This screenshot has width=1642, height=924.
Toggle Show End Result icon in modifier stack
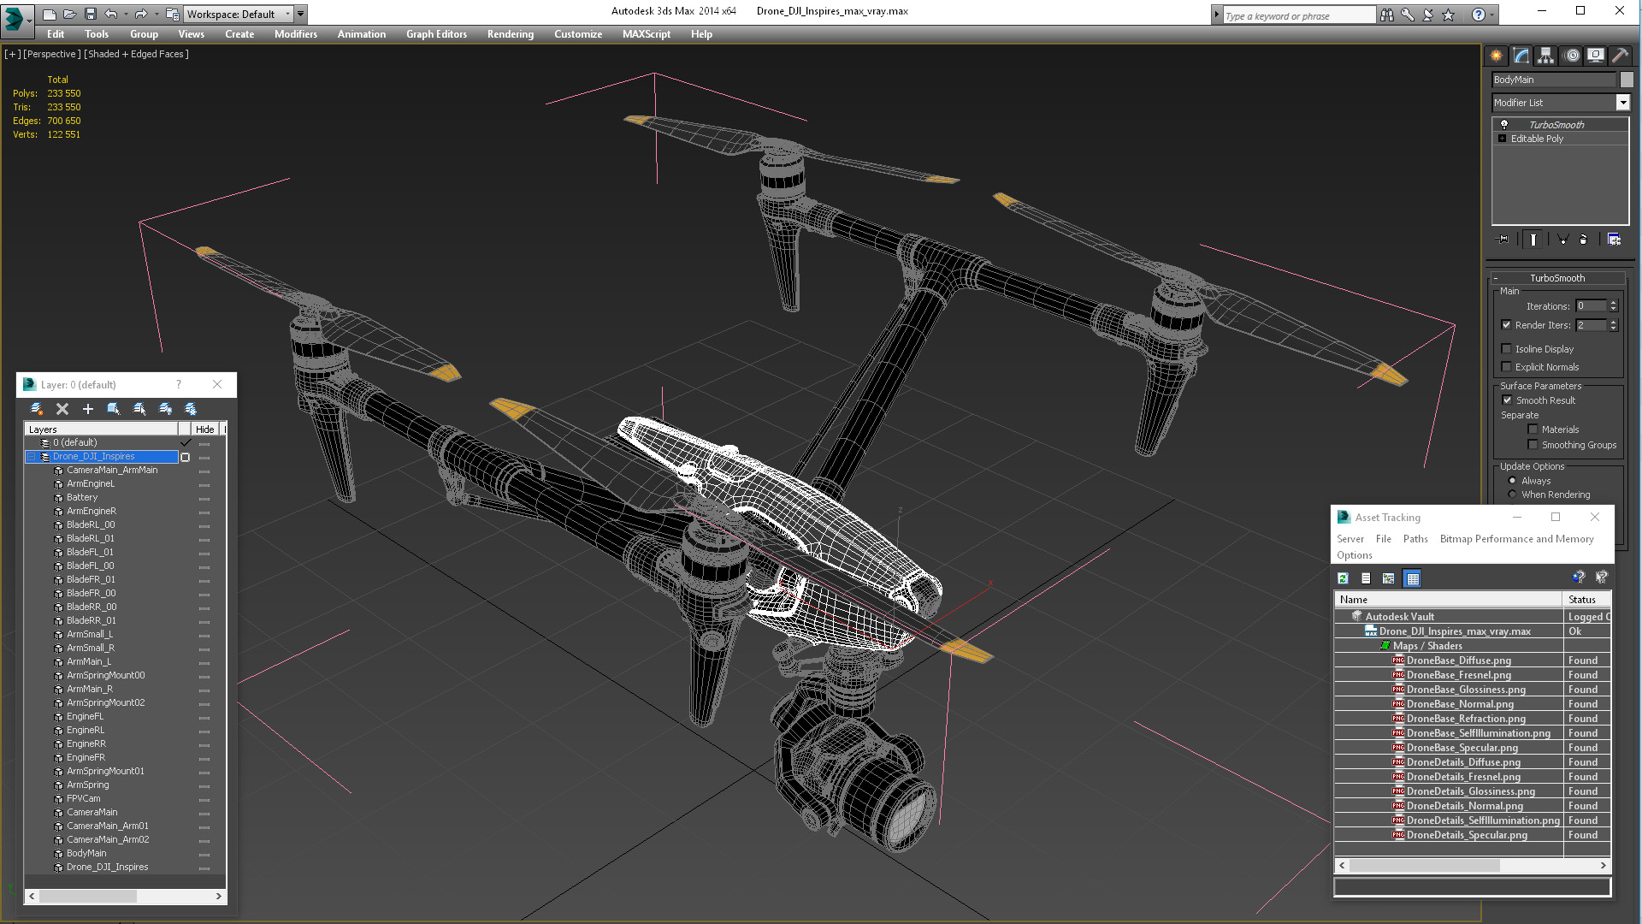pos(1533,240)
